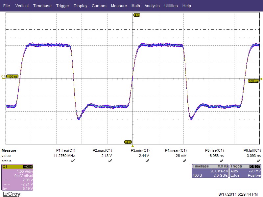Click the 26 mV mean value
The image size is (263, 197).
coord(181,156)
